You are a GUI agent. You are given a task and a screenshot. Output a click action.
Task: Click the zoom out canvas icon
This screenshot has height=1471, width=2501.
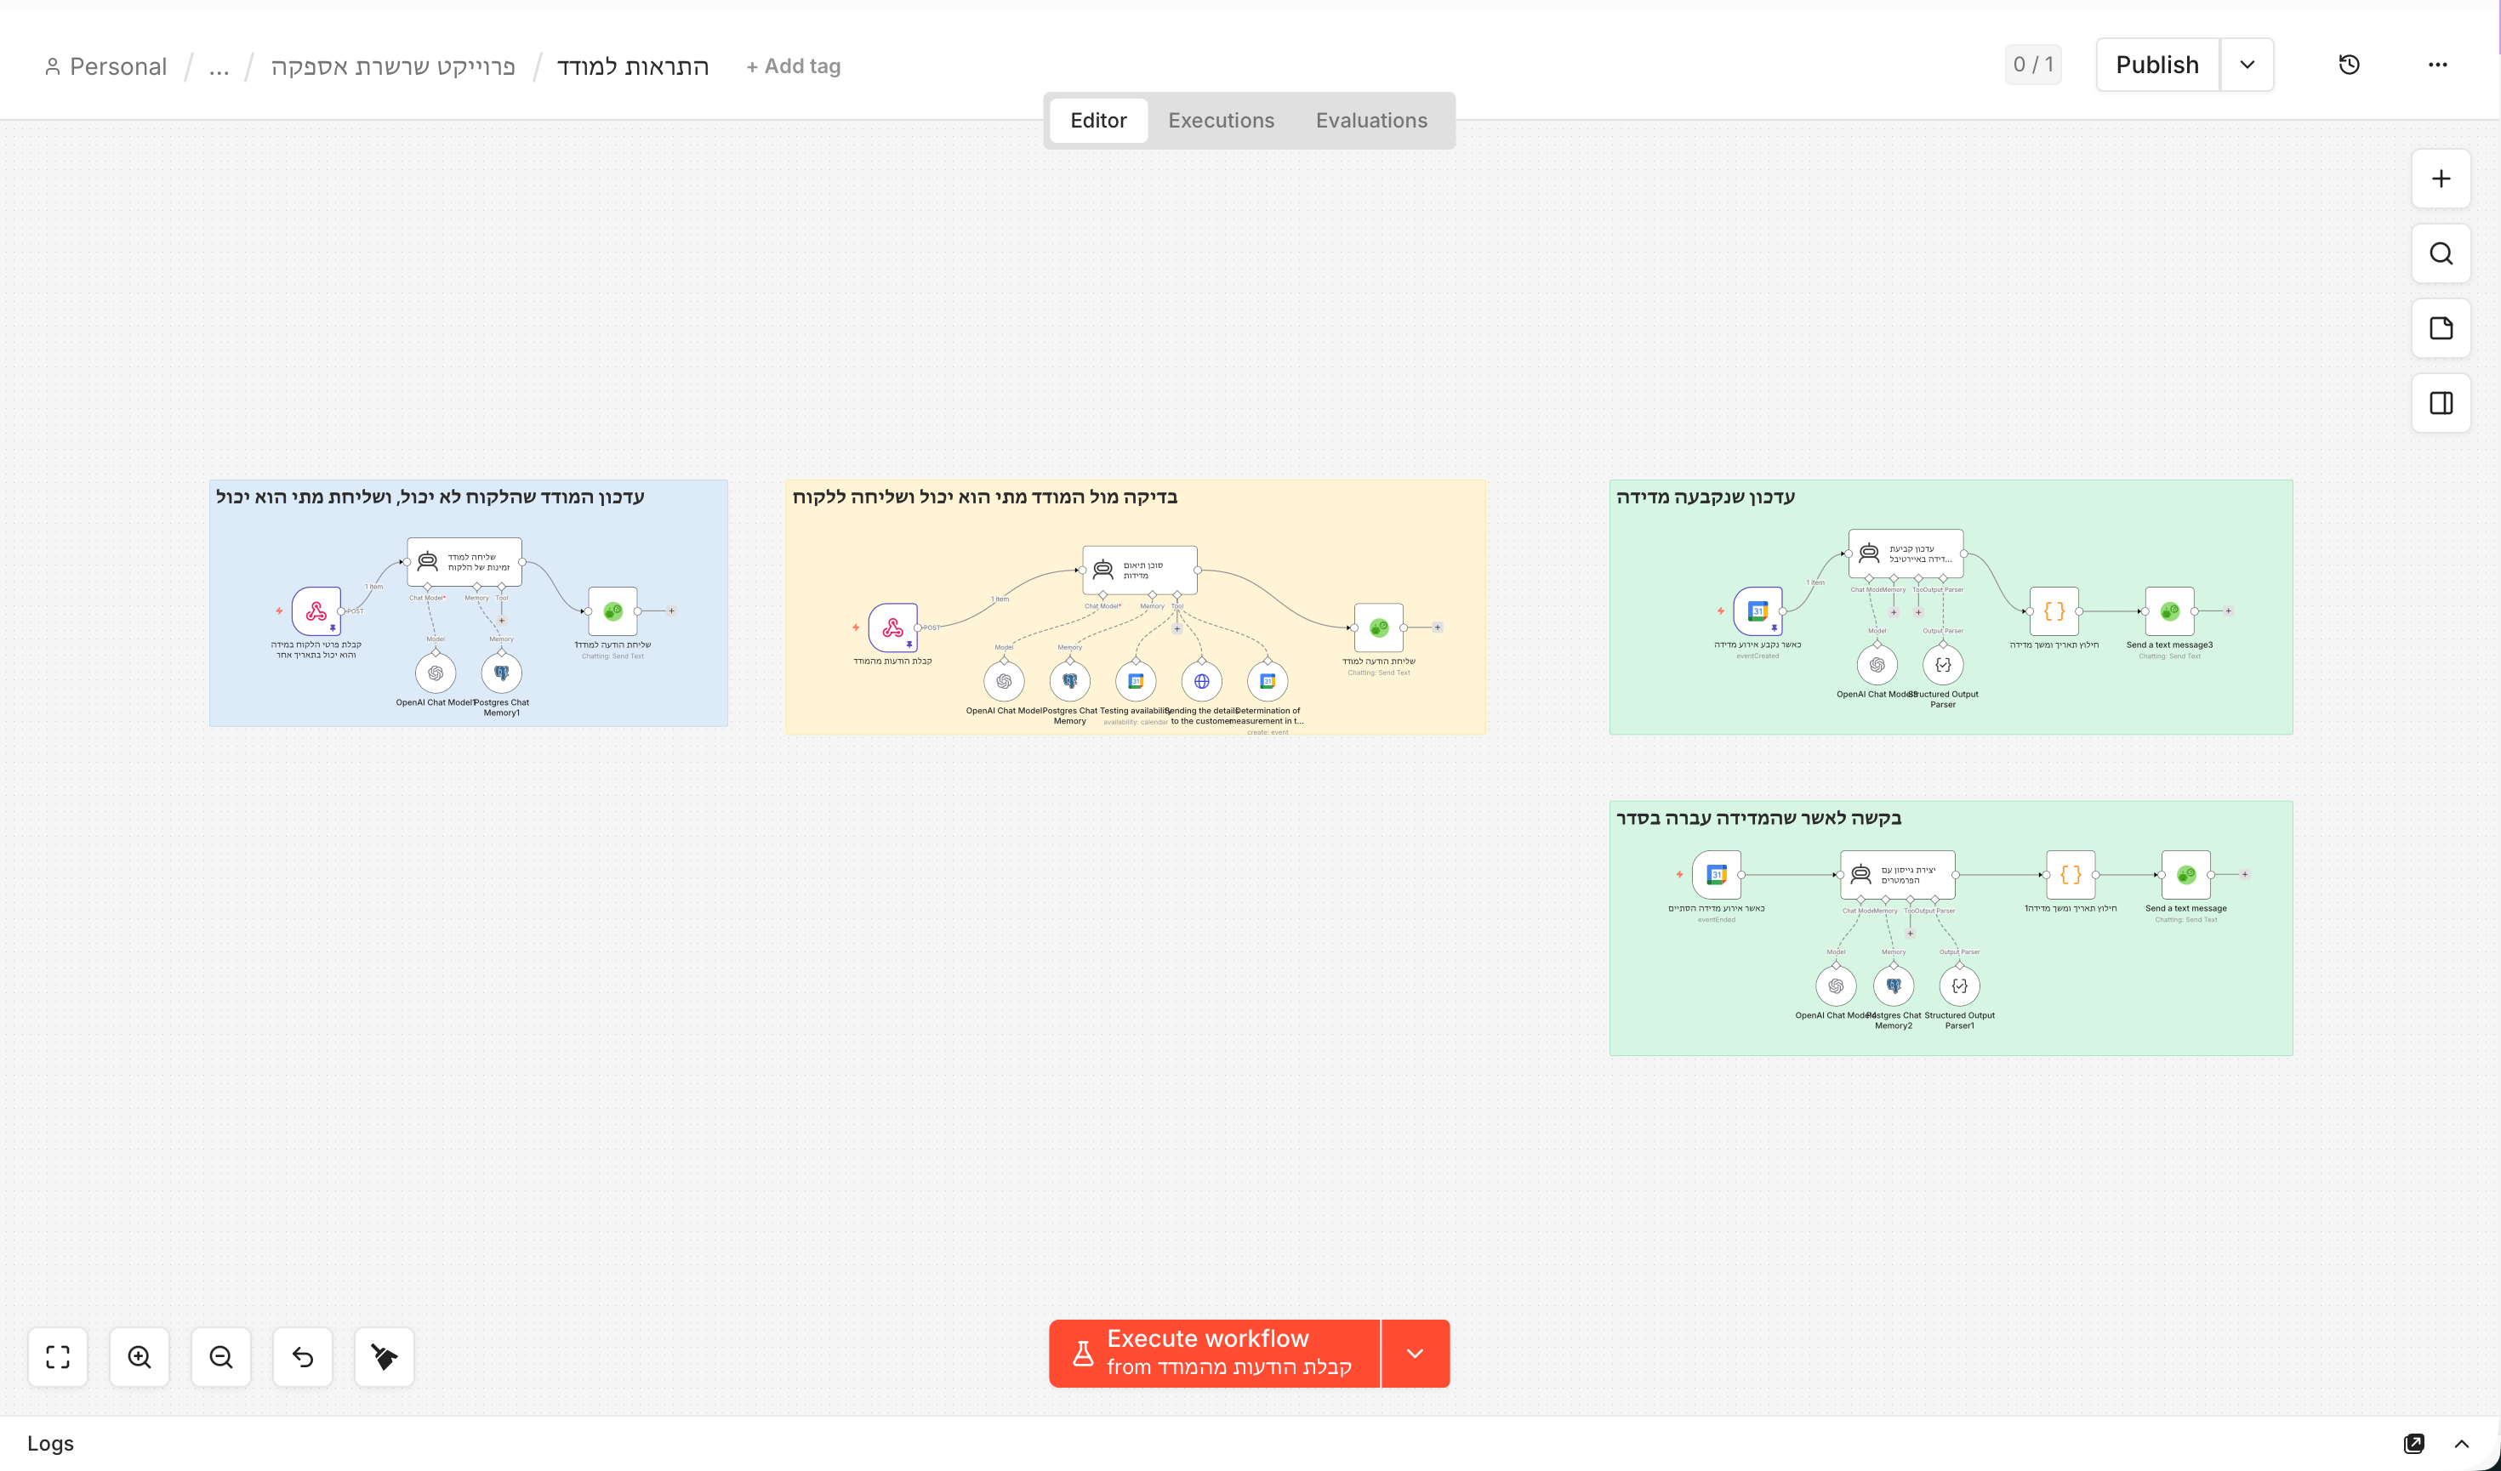(x=220, y=1356)
